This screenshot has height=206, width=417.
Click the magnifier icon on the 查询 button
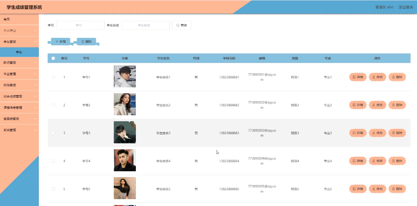178,25
